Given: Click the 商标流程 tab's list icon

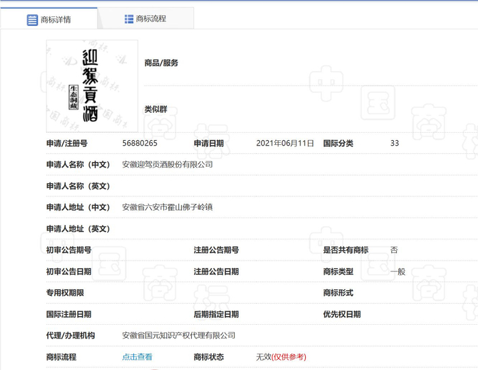Looking at the screenshot, I should tap(129, 19).
